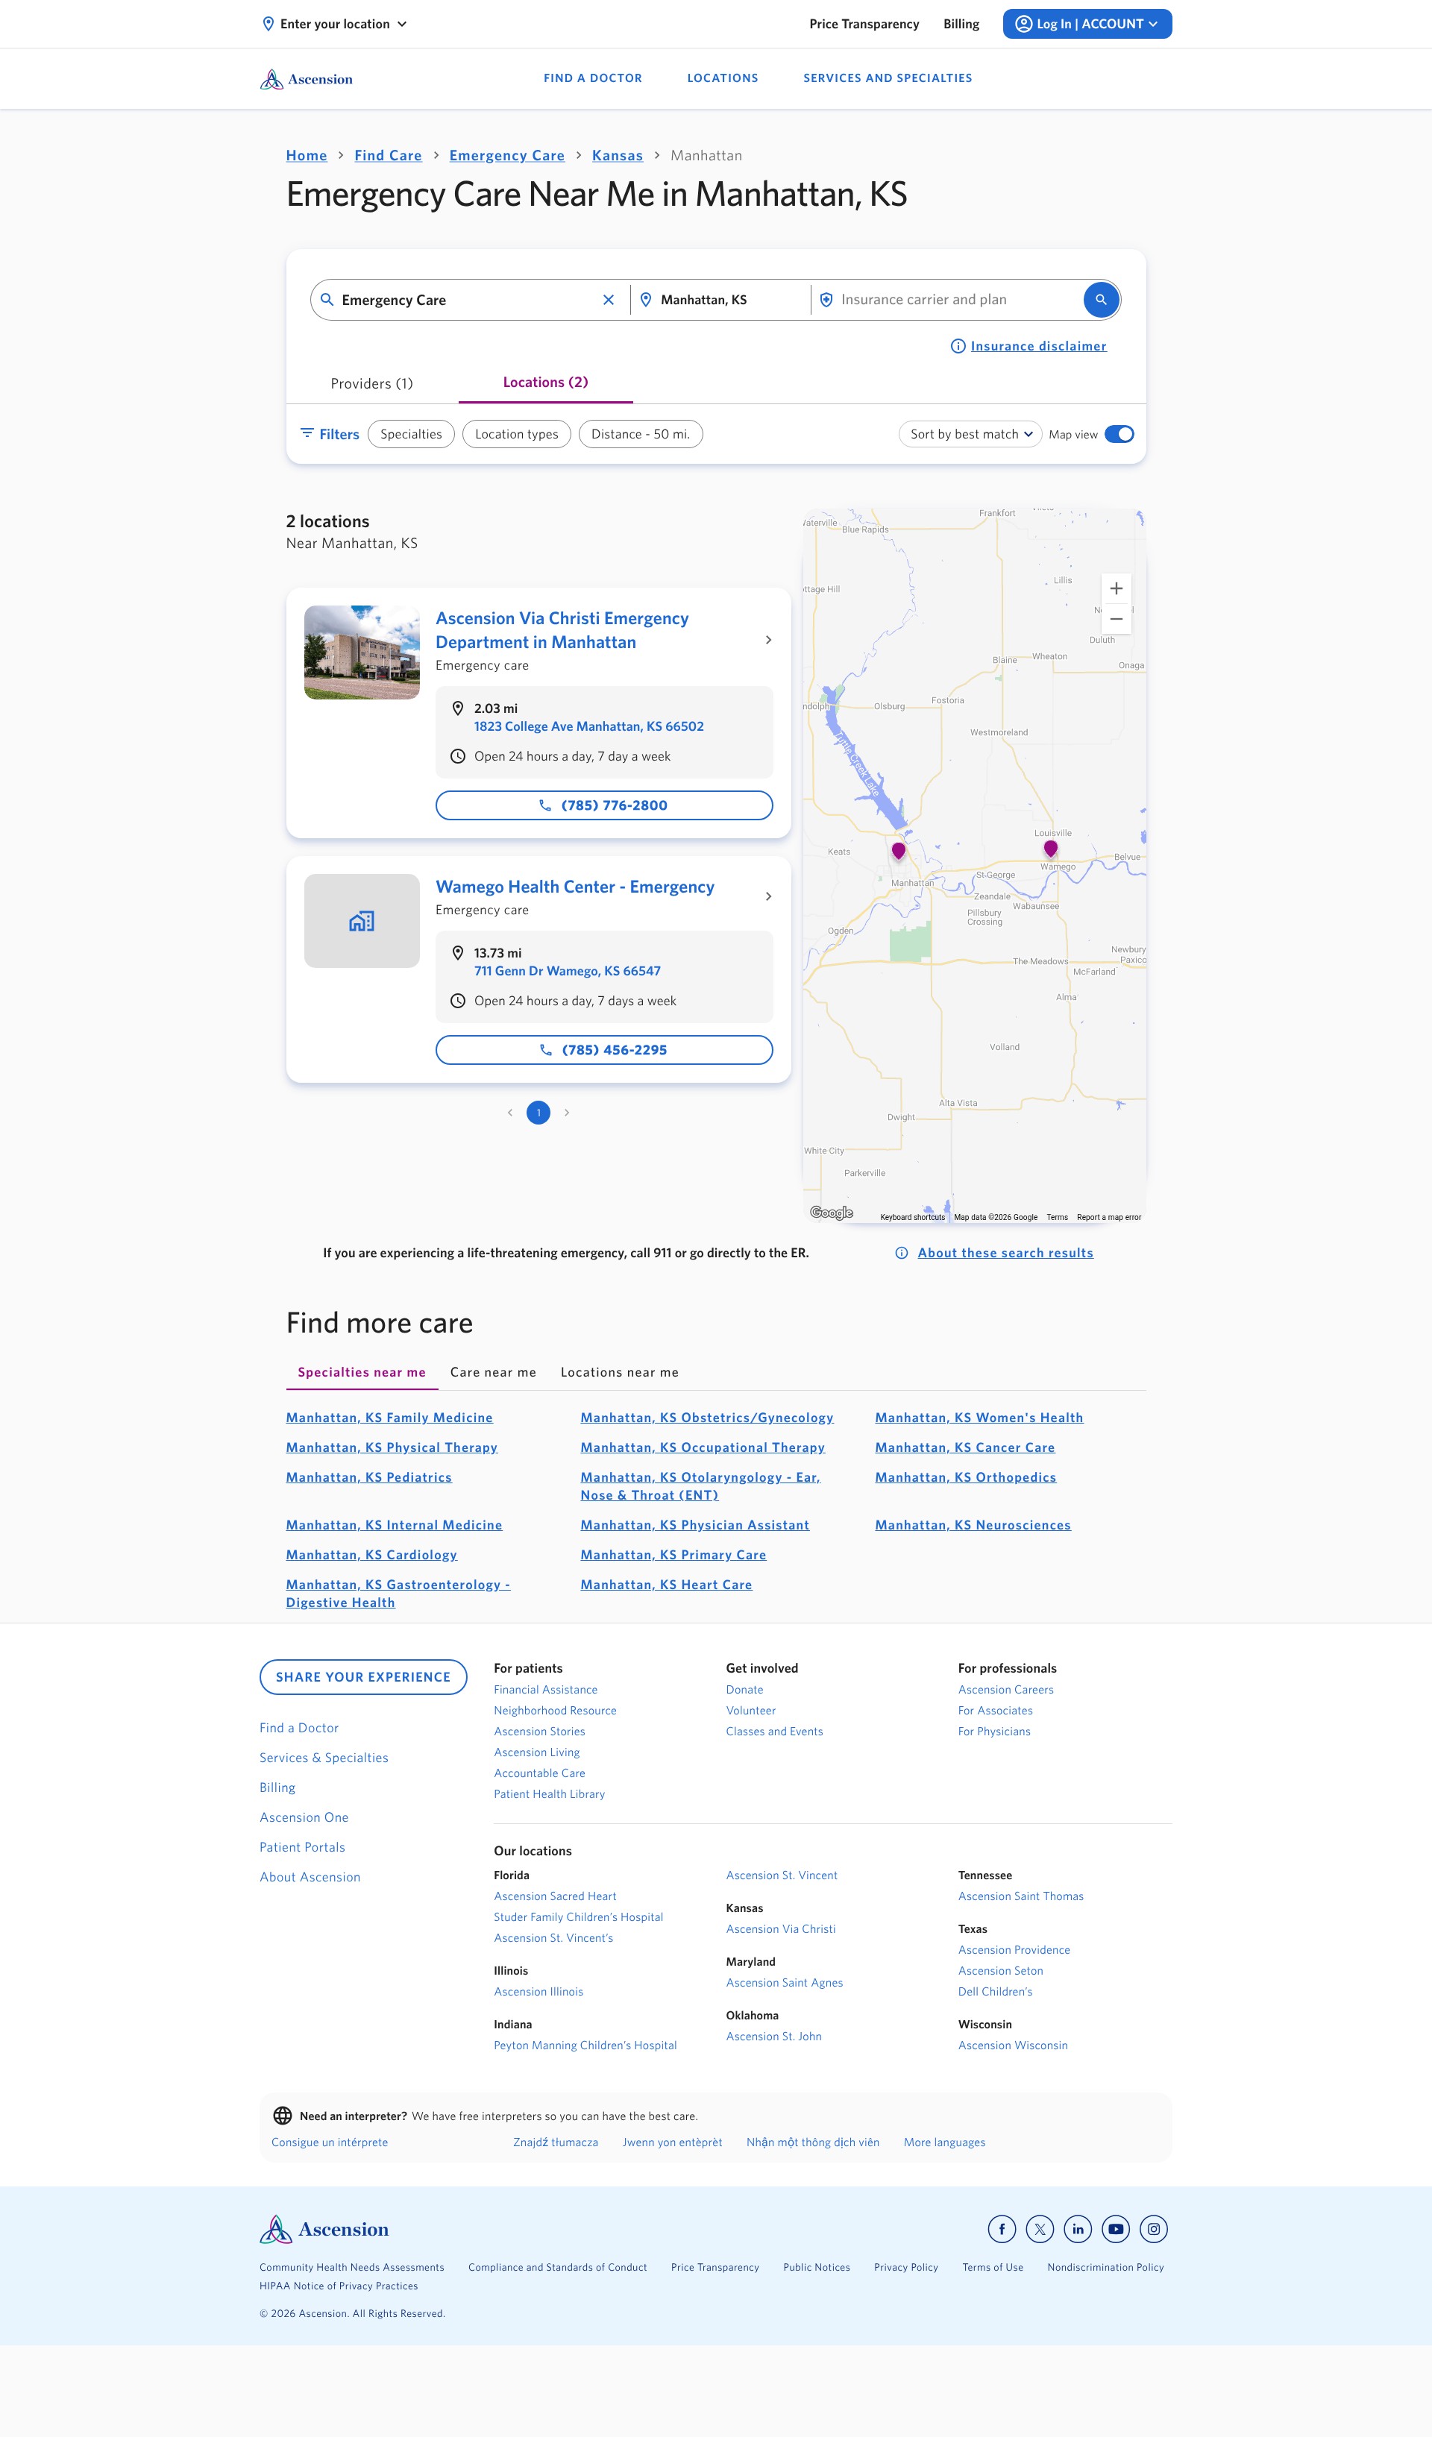Open Billing link in top bar

coord(961,24)
